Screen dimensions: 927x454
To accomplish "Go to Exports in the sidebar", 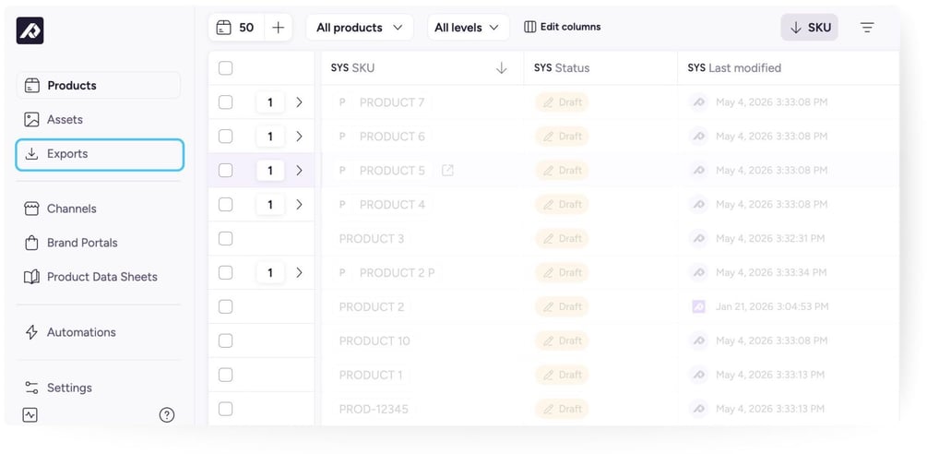I will click(x=100, y=154).
